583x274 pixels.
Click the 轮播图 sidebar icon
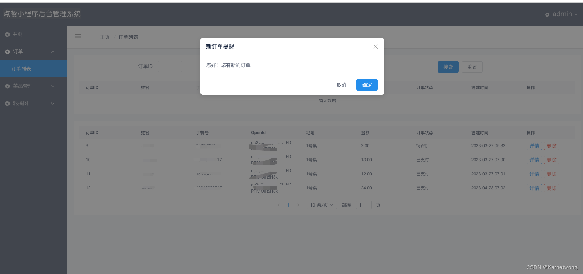pos(7,104)
